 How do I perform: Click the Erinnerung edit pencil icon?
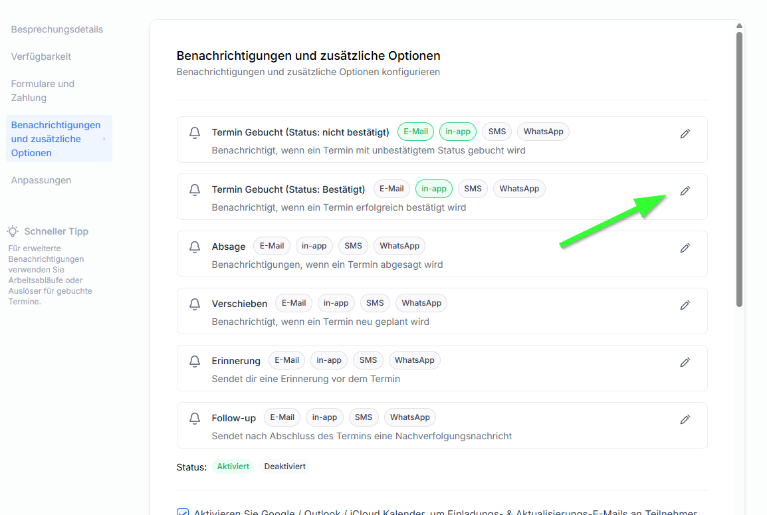(685, 362)
